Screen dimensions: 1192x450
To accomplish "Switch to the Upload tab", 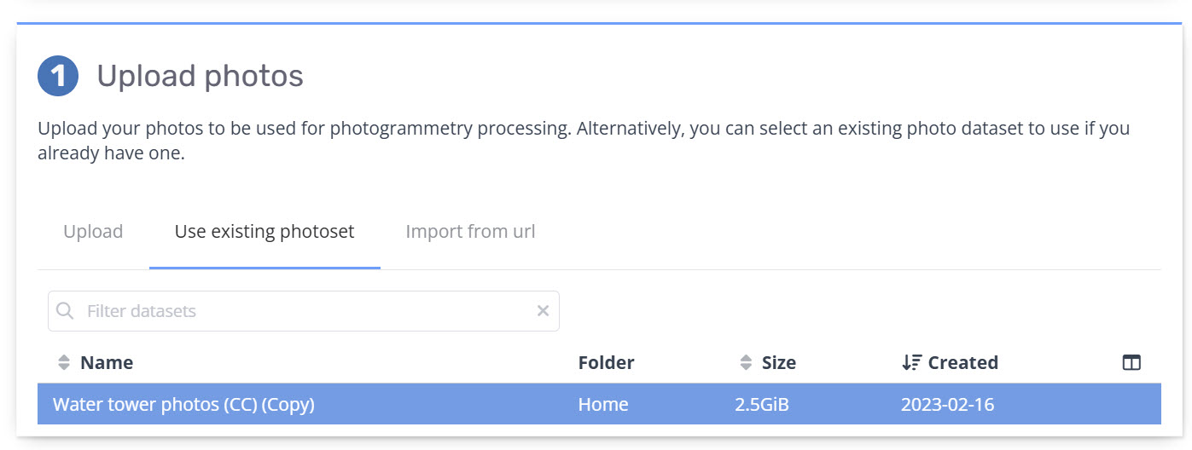I will pos(93,232).
